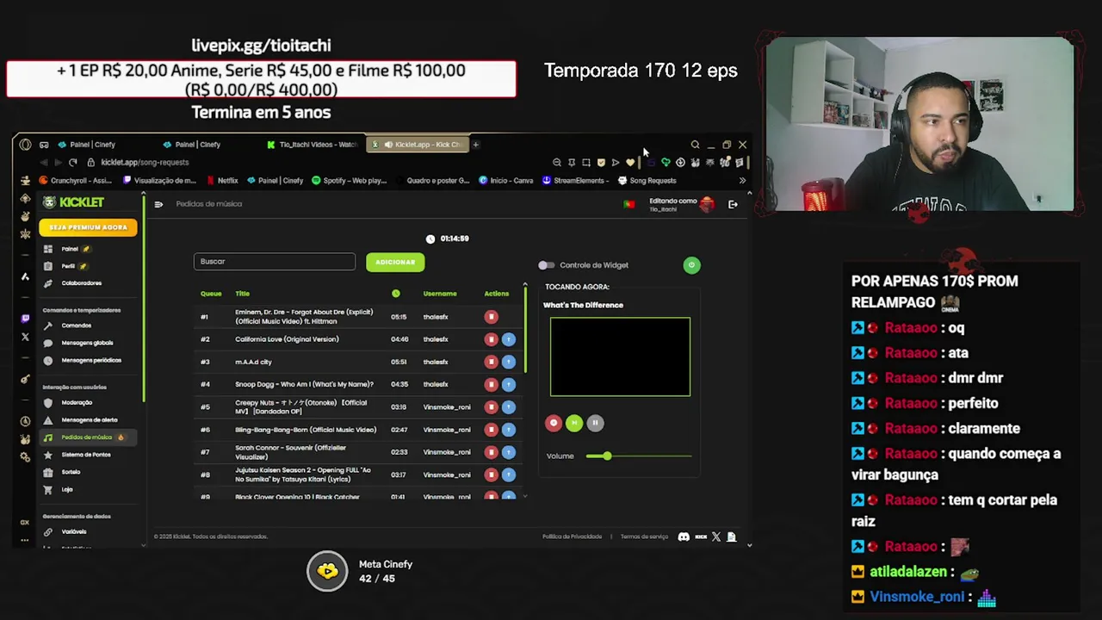Click the Tio_Itachi profile avatar
Screen dimensions: 1102x620
pyautogui.click(x=707, y=204)
